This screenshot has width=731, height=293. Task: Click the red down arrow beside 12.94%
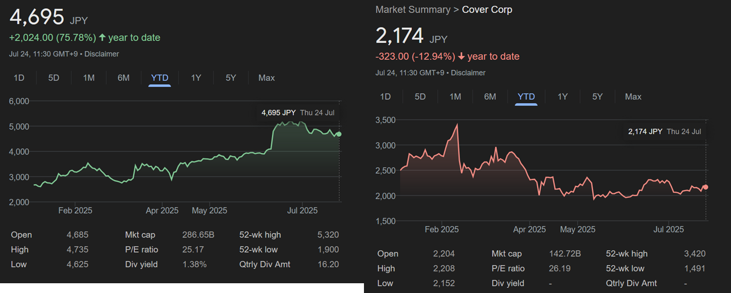pos(461,57)
